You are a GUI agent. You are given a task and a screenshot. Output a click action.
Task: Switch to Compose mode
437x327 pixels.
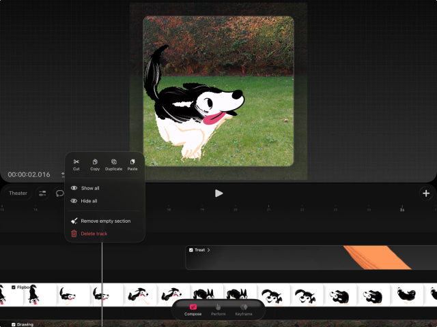pos(193,310)
